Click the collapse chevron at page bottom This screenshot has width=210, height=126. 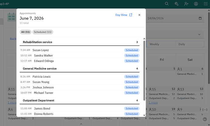pos(81,124)
